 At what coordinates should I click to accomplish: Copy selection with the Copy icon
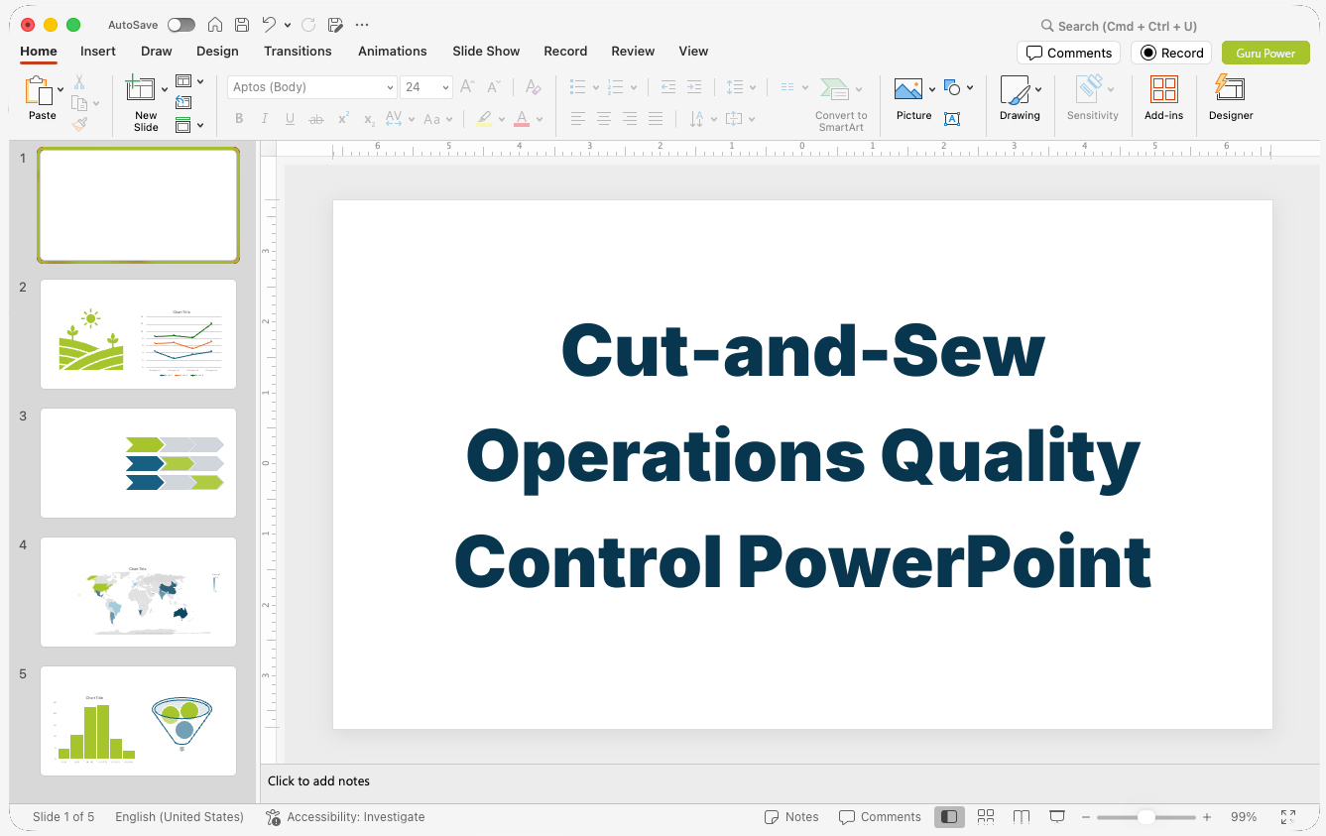pos(79,103)
